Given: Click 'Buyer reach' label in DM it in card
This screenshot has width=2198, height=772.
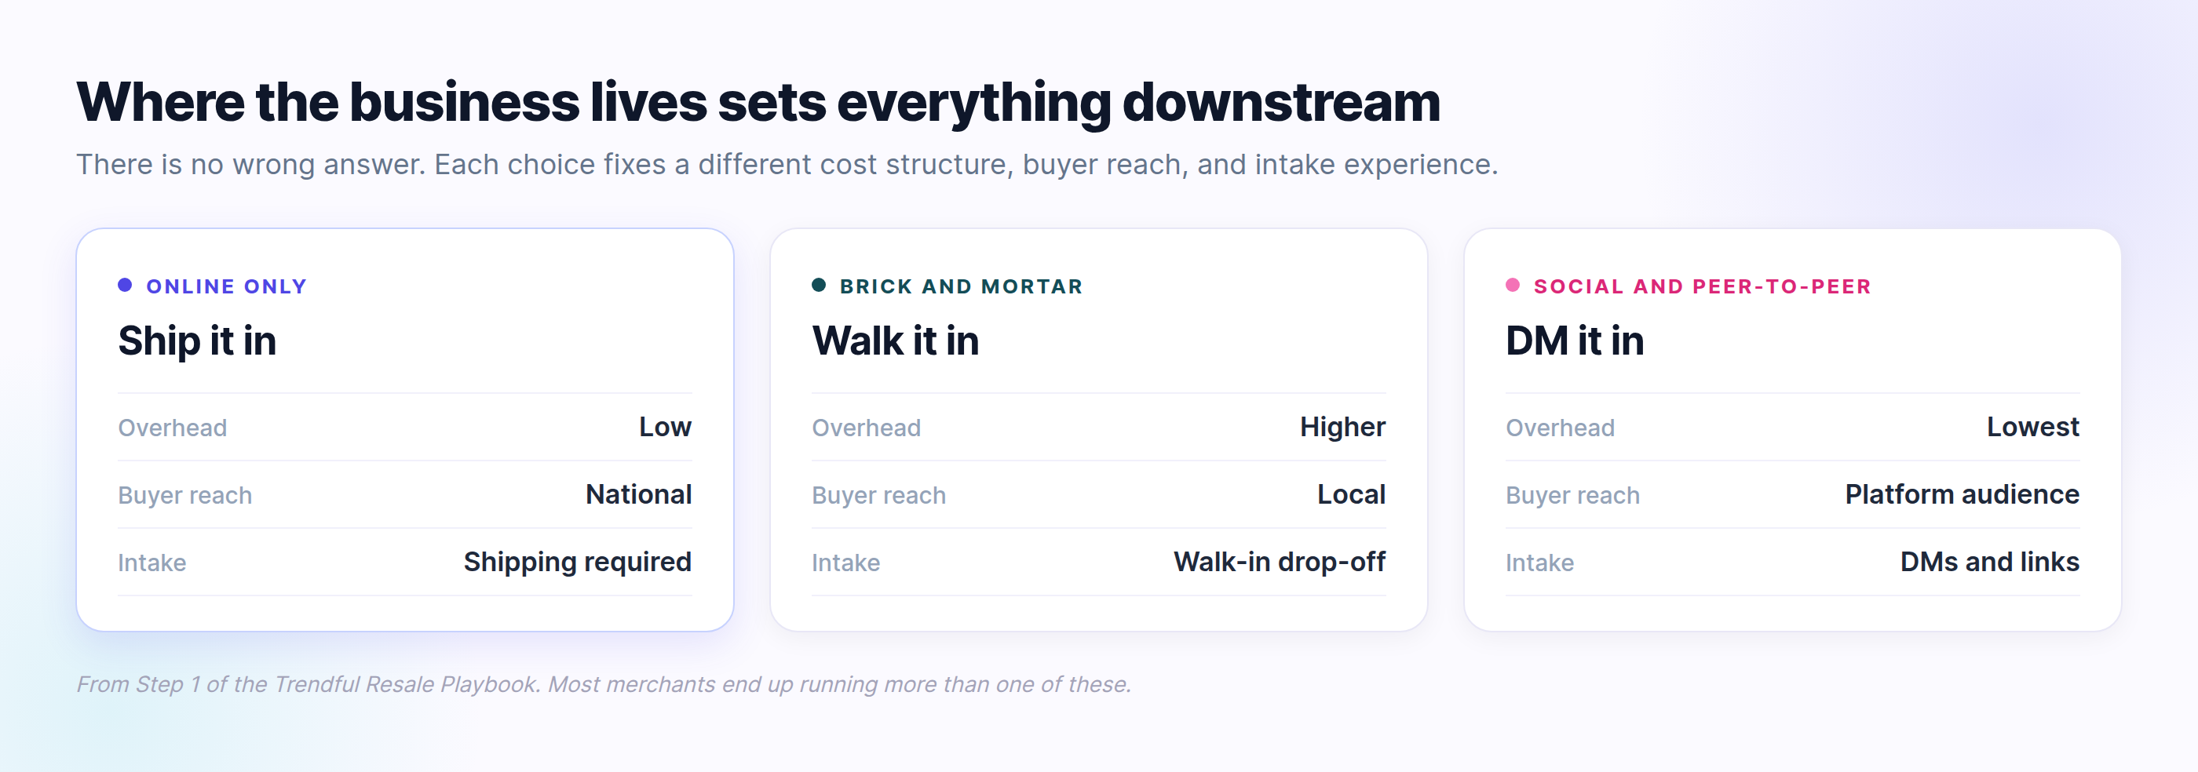Looking at the screenshot, I should pos(1572,495).
